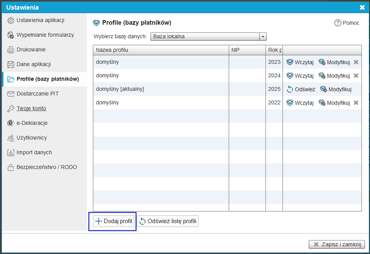
Task: Save and close with Zapisz i zamknij
Action: pyautogui.click(x=337, y=244)
